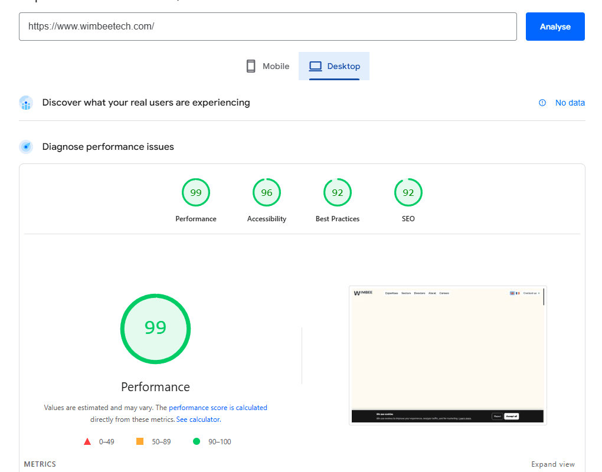The image size is (602, 472).
Task: Click "Expand view" to show metric details
Action: [x=552, y=464]
